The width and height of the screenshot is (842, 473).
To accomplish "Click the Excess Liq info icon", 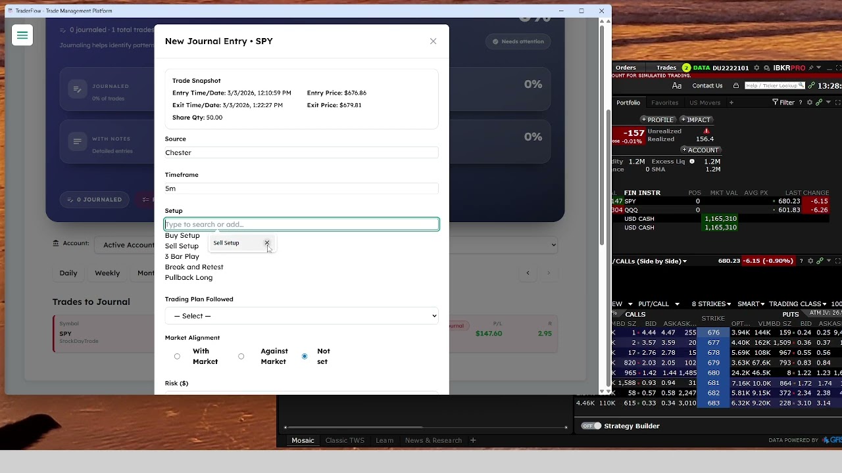I will point(692,161).
